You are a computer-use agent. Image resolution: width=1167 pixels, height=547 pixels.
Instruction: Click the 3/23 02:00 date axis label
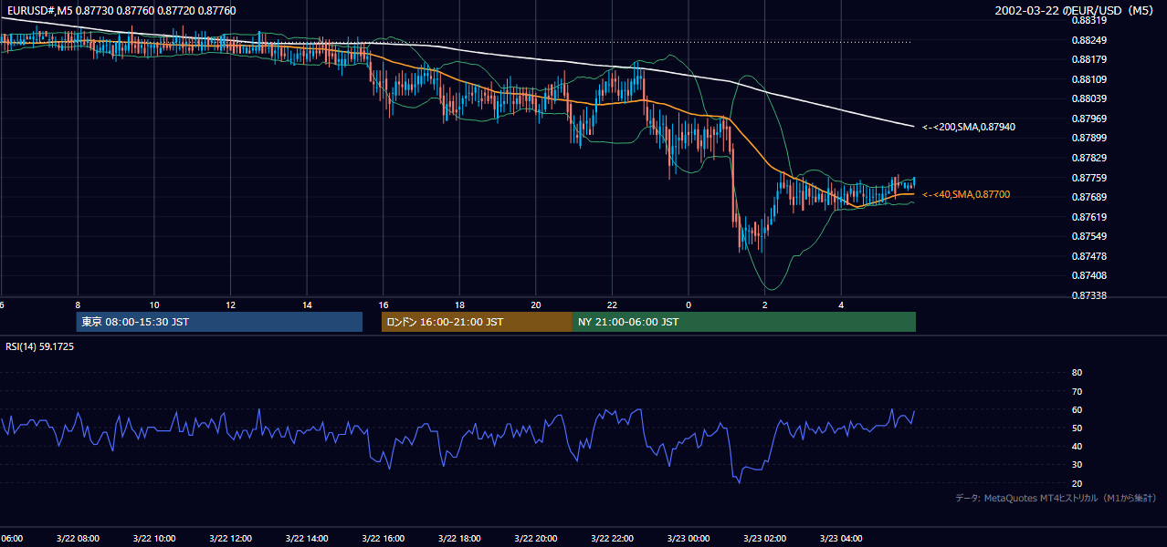click(764, 538)
